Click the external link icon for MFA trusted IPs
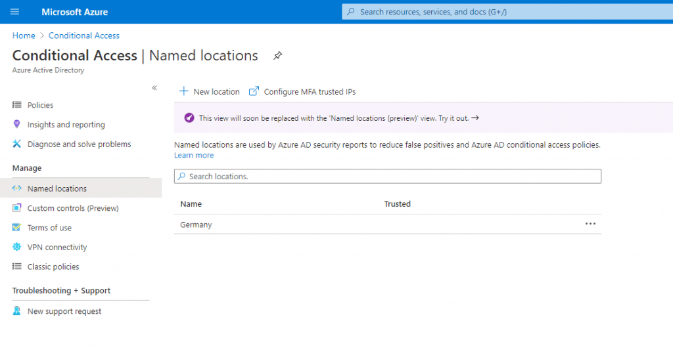Viewport: 673px width, 350px height. pyautogui.click(x=254, y=91)
